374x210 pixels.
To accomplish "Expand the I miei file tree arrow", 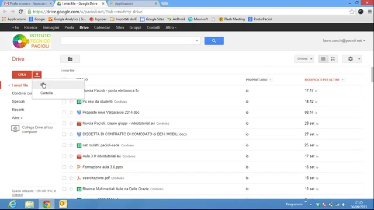I will tap(9, 85).
